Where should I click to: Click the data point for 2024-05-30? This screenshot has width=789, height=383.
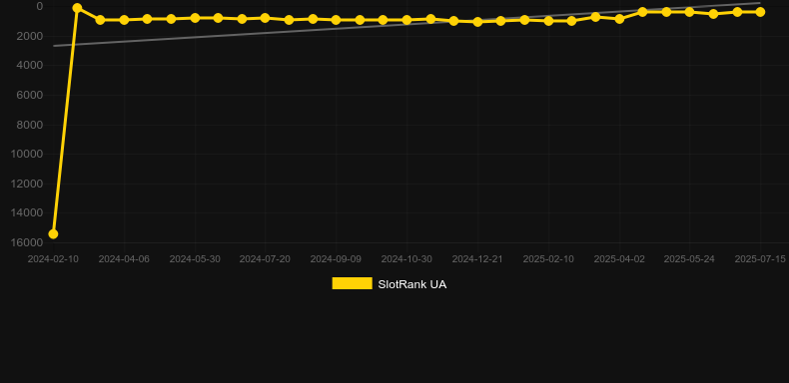[x=195, y=18]
